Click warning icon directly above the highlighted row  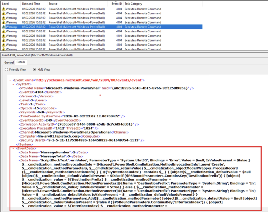pyautogui.click(x=3, y=22)
